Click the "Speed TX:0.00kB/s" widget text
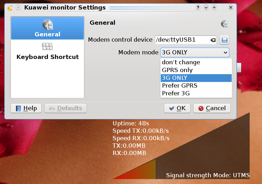Image resolution: width=262 pixels, height=184 pixels. click(141, 131)
